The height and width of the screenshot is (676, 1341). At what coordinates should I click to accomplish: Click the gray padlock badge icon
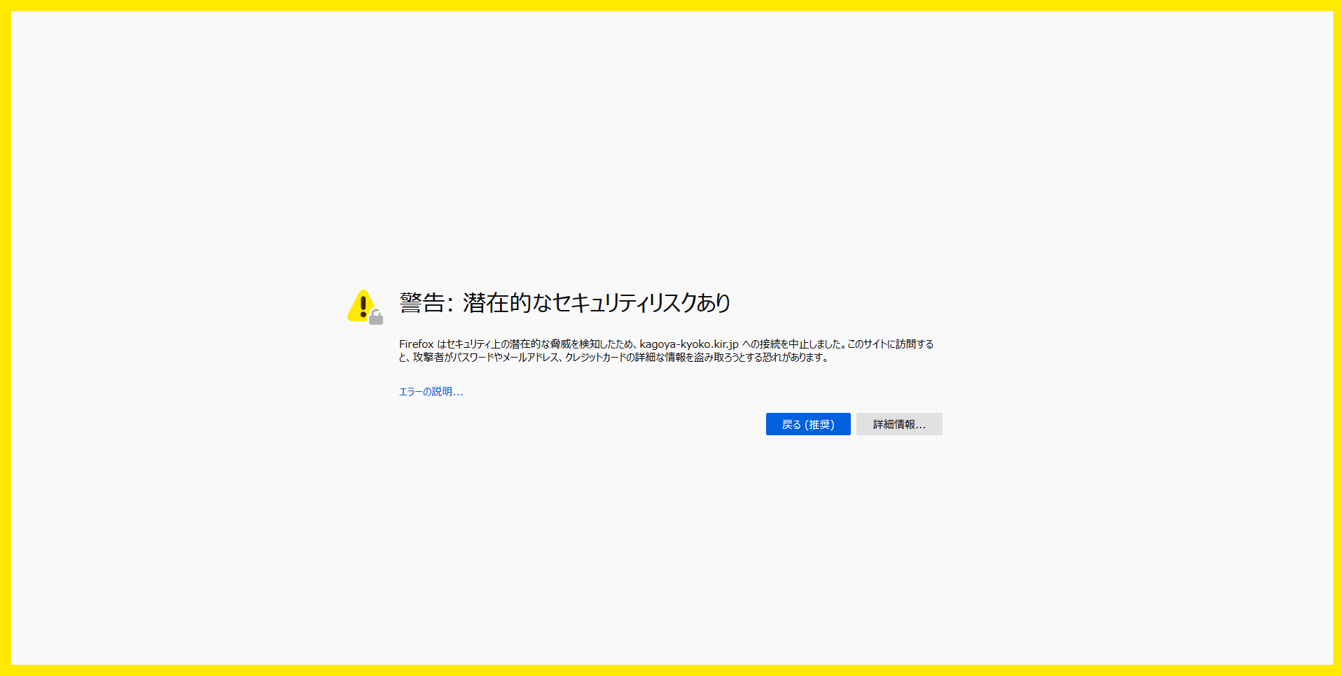tap(376, 318)
